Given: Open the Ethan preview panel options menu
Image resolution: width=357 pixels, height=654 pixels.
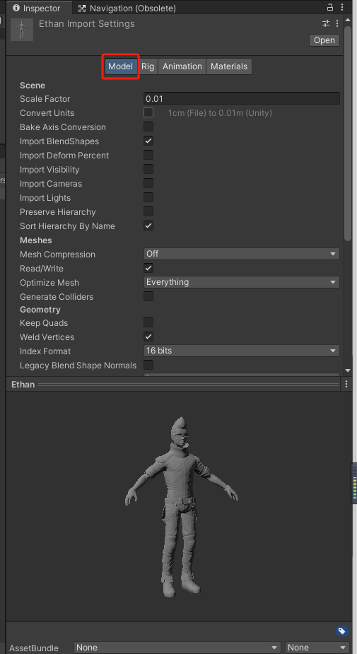Looking at the screenshot, I should click(x=346, y=385).
